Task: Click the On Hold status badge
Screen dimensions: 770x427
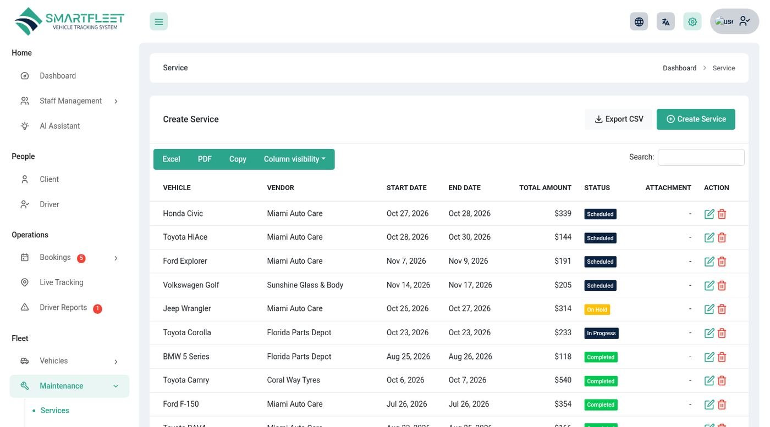Action: point(597,309)
